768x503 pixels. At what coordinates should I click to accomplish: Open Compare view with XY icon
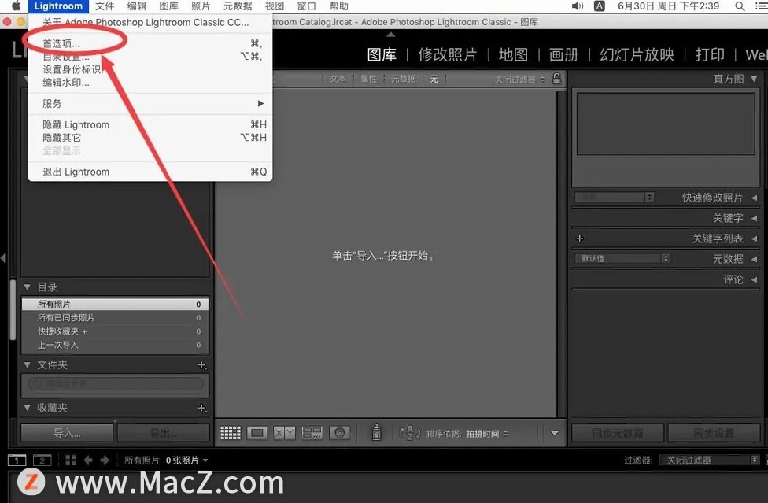[285, 433]
